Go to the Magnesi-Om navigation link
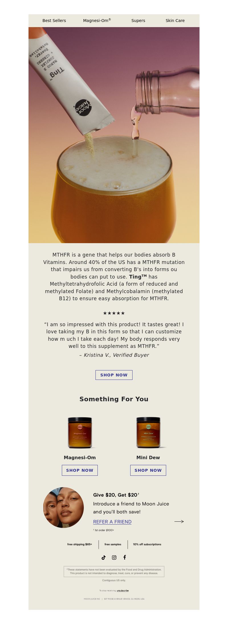Viewport: 228px width, 621px height. pyautogui.click(x=97, y=21)
